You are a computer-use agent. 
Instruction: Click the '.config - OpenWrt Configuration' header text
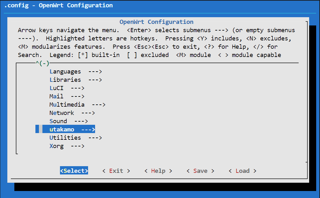[x=58, y=5]
